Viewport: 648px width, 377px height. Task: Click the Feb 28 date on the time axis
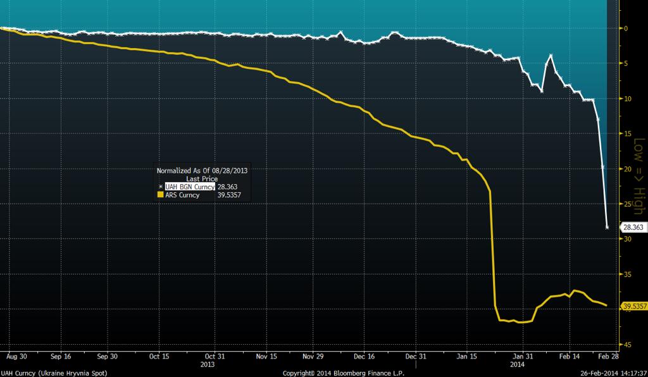coord(608,355)
